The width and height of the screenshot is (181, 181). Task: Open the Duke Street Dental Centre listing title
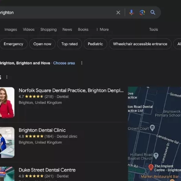pyautogui.click(x=47, y=170)
